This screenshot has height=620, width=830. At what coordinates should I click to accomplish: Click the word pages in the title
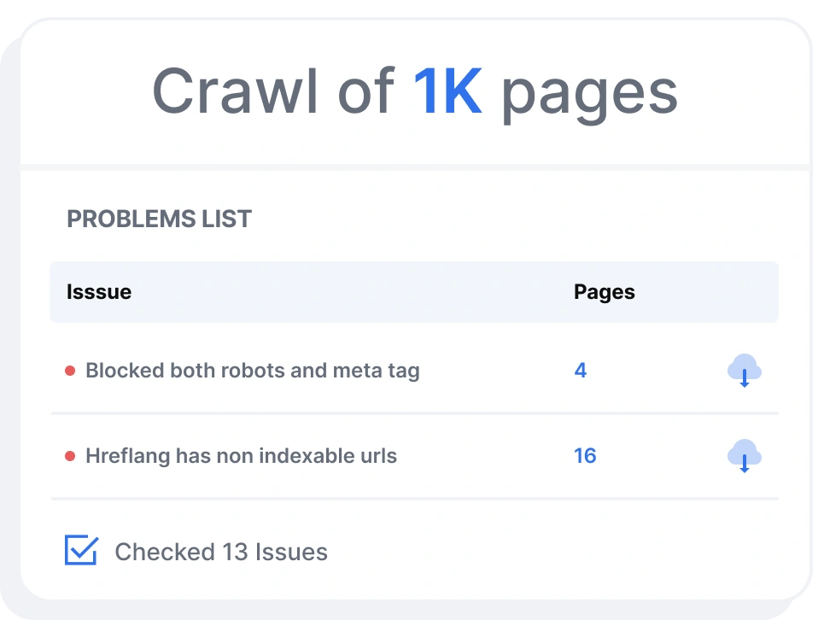pos(588,92)
